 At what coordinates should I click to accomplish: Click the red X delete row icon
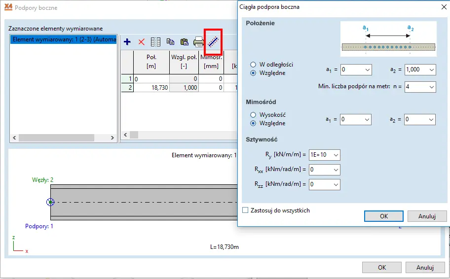[x=141, y=42]
